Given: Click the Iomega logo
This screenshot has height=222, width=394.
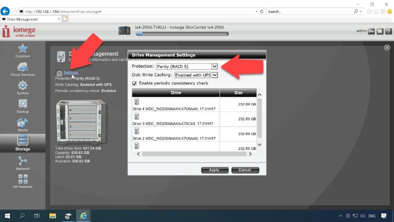Looking at the screenshot, I should point(19,31).
